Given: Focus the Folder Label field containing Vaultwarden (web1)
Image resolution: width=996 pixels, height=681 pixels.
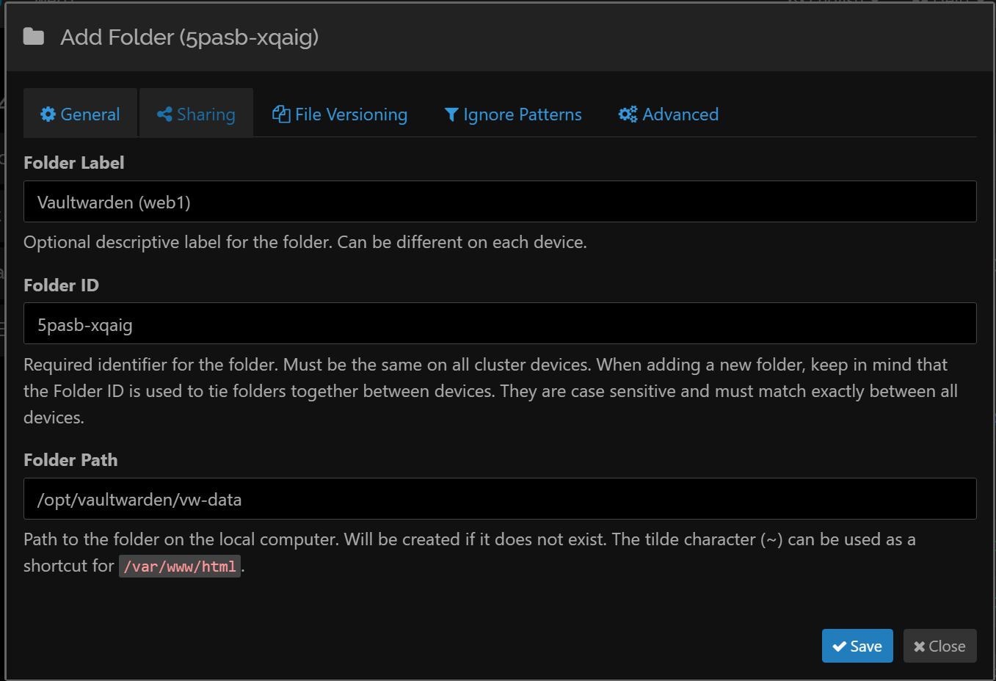Looking at the screenshot, I should (499, 202).
